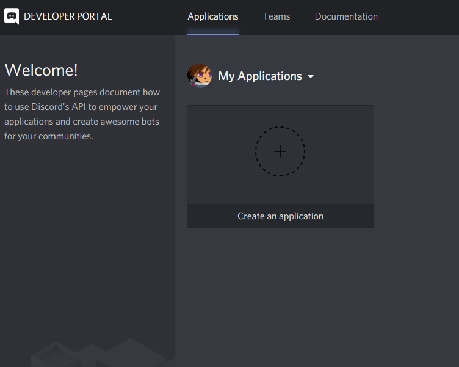Open the Applications tab
Viewport: 459px width, 367px height.
(x=213, y=16)
